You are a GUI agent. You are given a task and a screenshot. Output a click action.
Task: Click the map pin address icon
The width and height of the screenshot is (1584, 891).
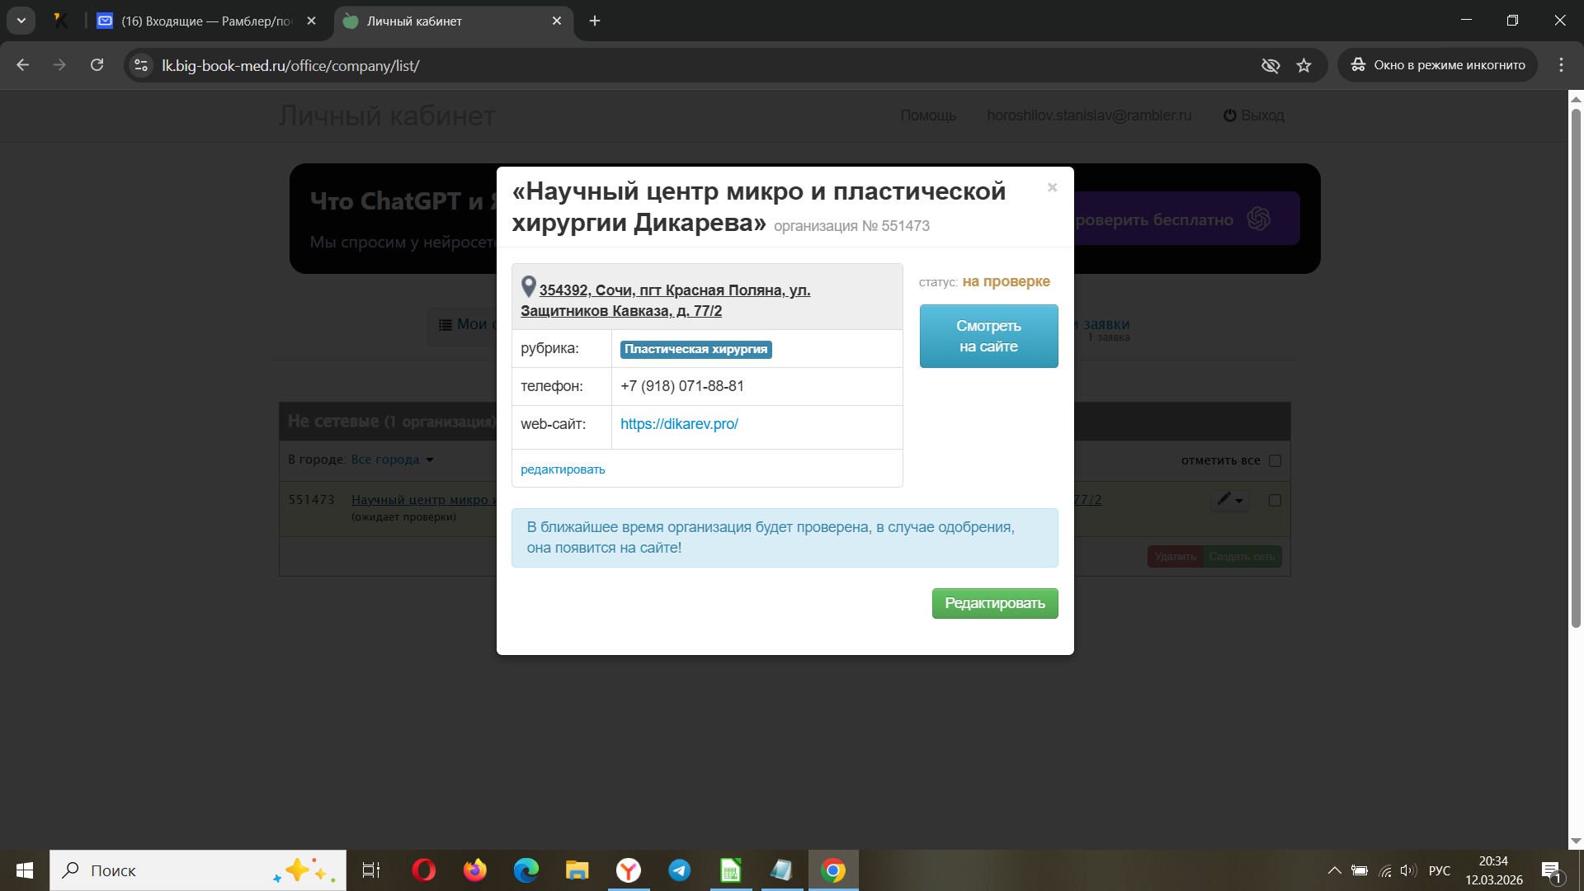[x=529, y=287]
